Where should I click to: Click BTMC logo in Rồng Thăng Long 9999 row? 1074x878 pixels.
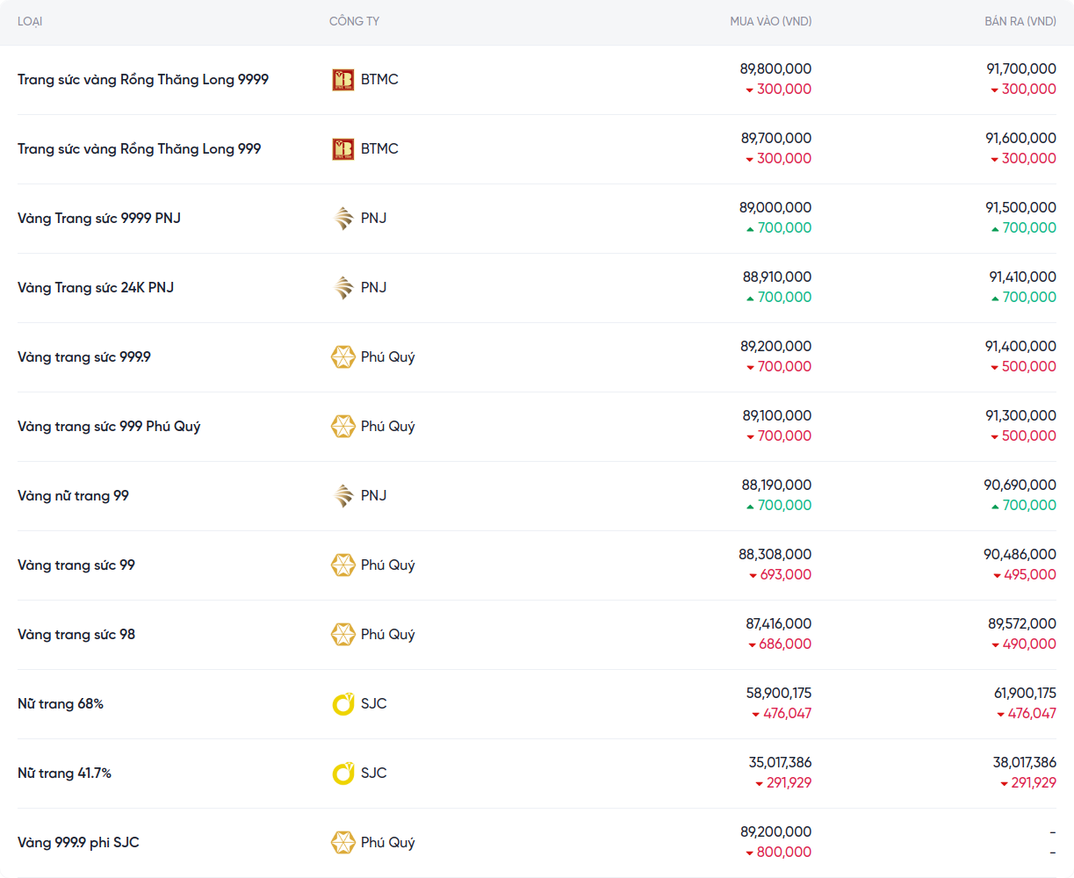click(x=342, y=80)
